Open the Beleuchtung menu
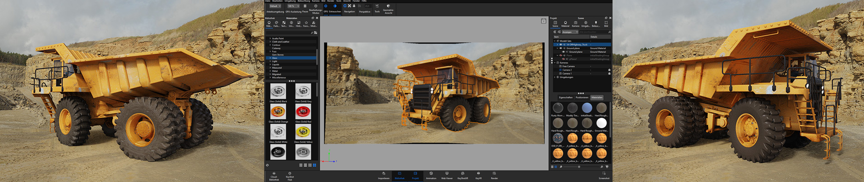This screenshot has width=864, height=182. click(303, 1)
